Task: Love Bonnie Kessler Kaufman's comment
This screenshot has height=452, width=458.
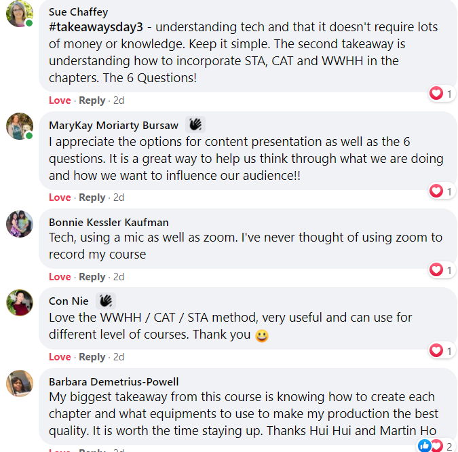Action: (60, 277)
